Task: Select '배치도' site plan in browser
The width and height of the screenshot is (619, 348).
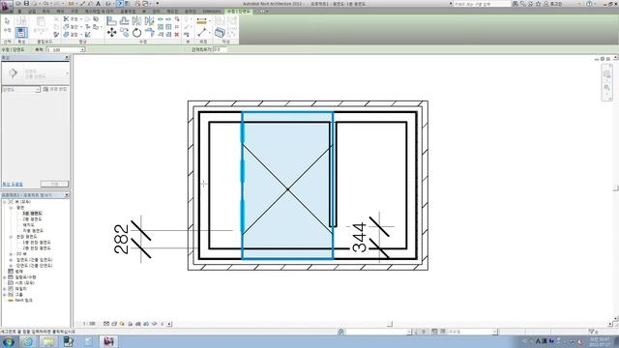Action: tap(28, 225)
